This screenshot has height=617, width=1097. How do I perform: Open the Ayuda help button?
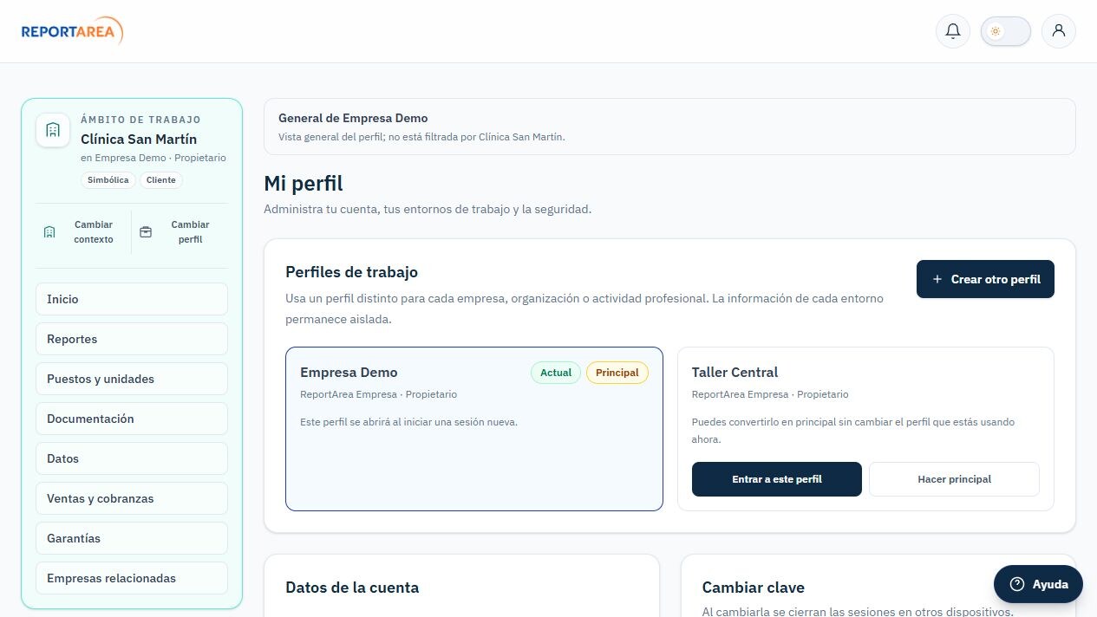pyautogui.click(x=1038, y=584)
